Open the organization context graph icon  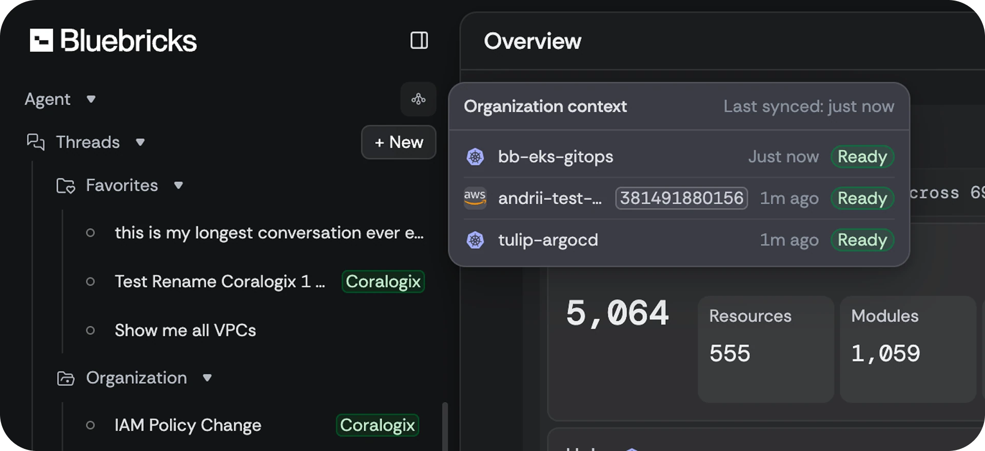419,99
